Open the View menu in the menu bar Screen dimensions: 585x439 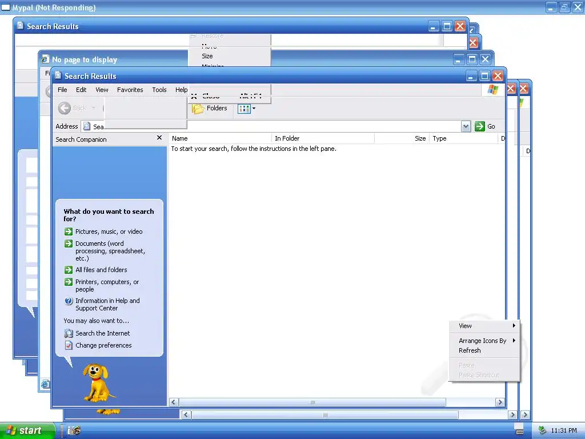102,90
